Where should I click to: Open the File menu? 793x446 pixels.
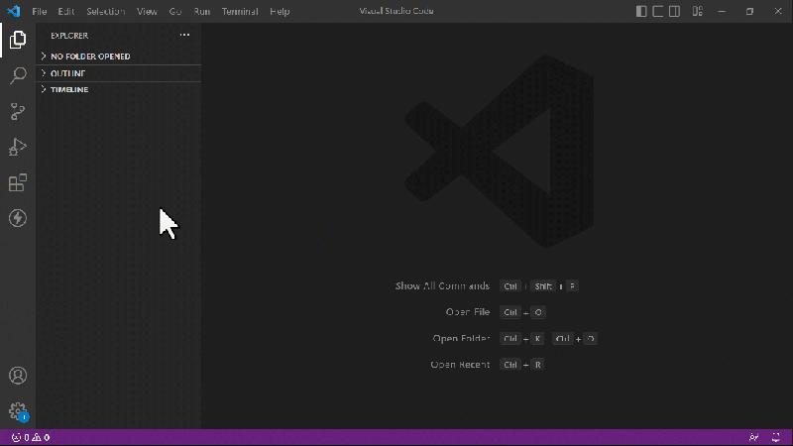[39, 11]
